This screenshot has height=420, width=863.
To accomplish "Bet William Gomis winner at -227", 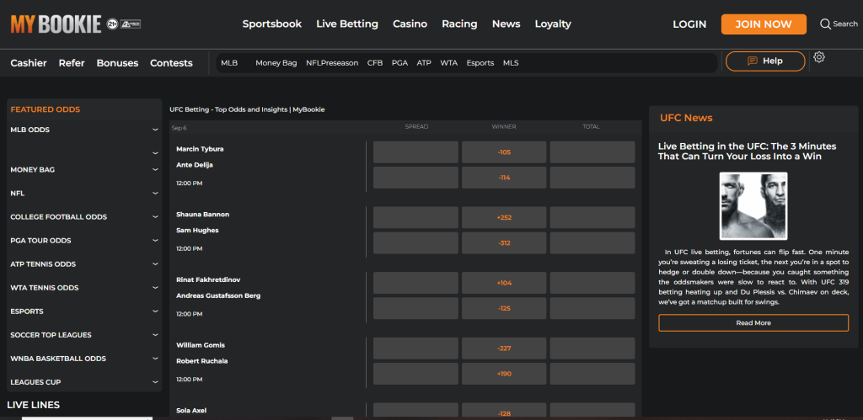I will [x=504, y=348].
